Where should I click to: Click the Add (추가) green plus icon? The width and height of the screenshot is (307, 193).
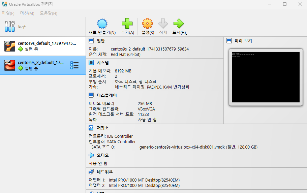click(127, 24)
